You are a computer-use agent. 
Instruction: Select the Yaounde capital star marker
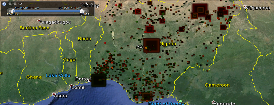click(x=213, y=102)
